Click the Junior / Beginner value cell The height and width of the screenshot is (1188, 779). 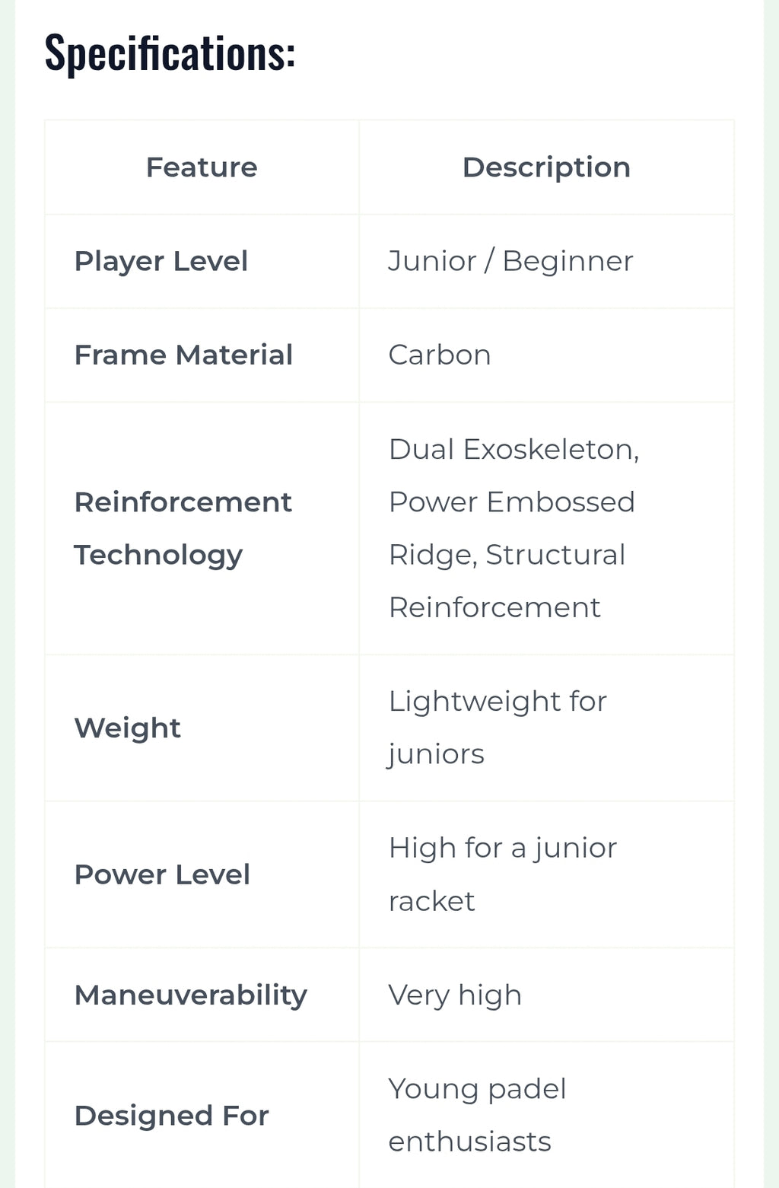tap(546, 261)
